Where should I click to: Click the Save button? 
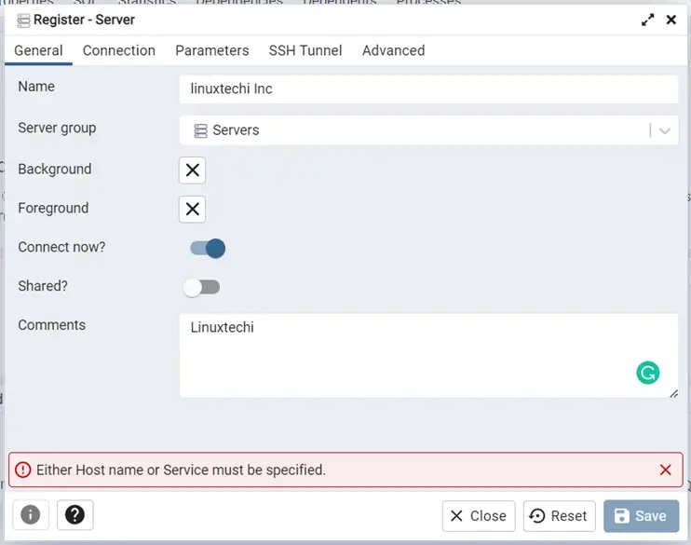point(641,515)
